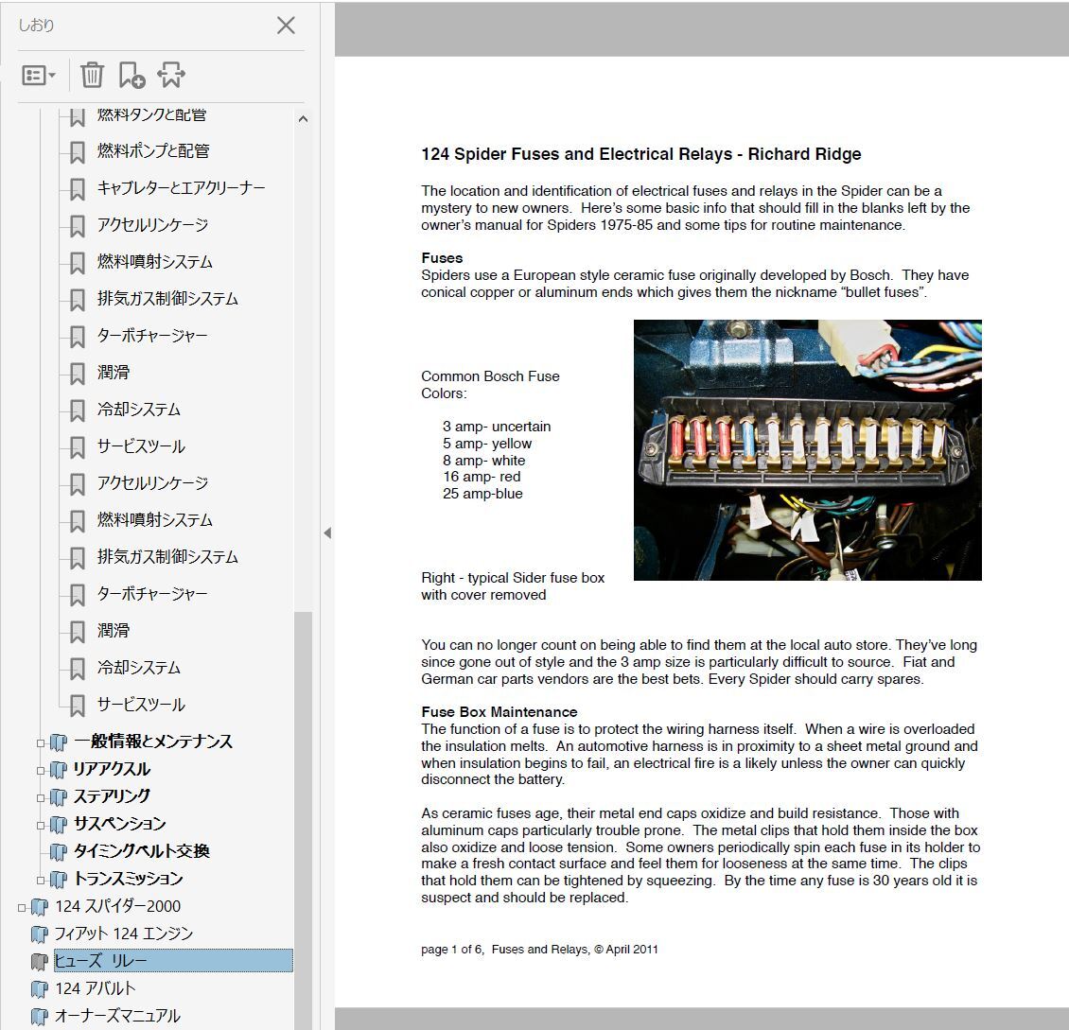Expand the サスペンション bookmark group
Viewport: 1069px width, 1030px height.
(x=41, y=825)
